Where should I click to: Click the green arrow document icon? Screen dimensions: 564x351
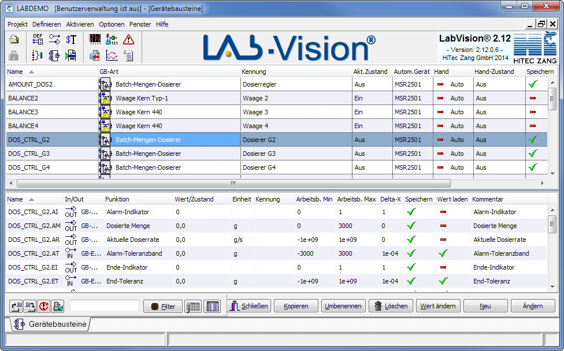coord(71,55)
